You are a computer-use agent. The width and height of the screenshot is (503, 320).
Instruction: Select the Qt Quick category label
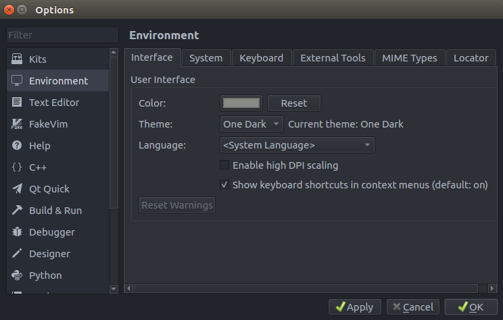pos(49,189)
